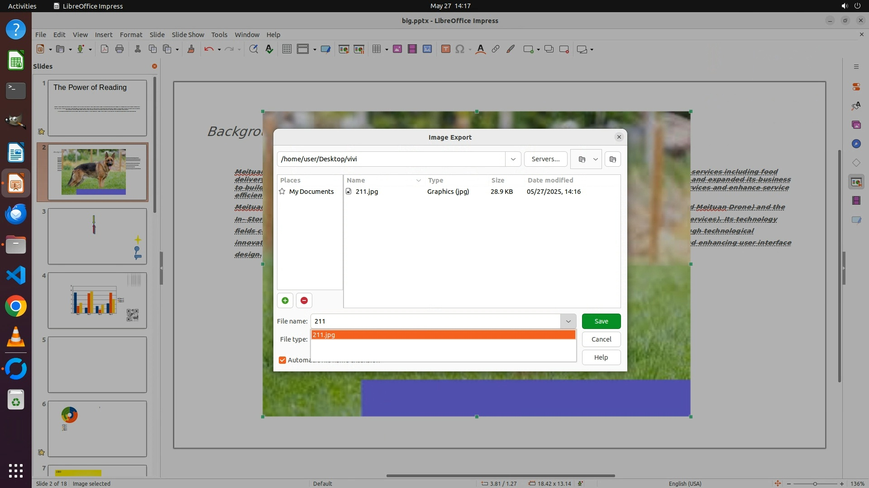Click the green add place icon

[x=285, y=300]
